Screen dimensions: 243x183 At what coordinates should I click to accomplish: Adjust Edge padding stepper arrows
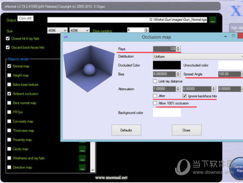point(146,30)
